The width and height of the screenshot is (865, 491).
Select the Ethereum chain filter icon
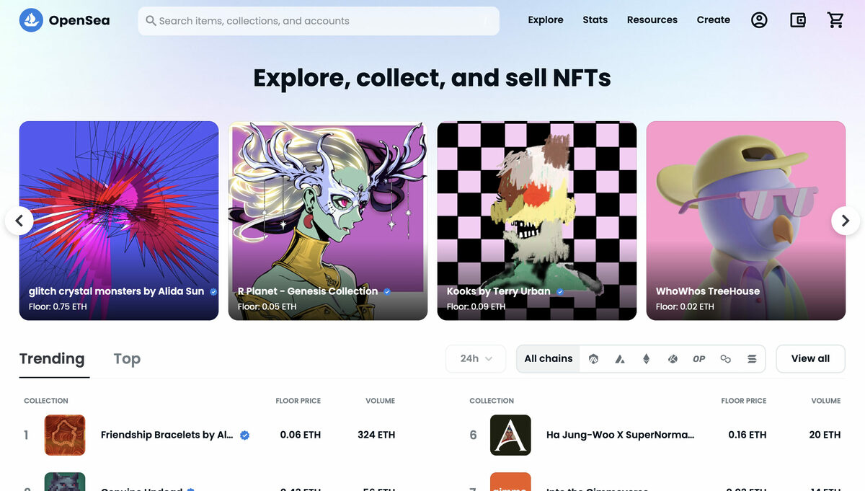(646, 358)
